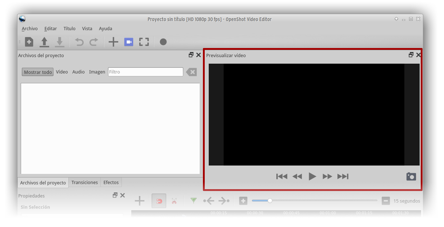Click the main toolbar drag handle
Image resolution: width=444 pixels, height=227 pixels.
20,42
